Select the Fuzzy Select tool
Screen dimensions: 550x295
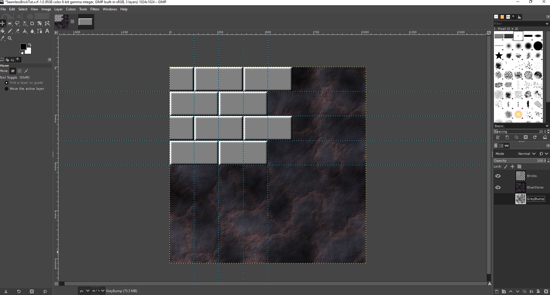25,24
